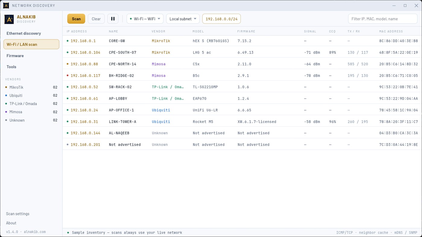Select device name AP-OFFICE-1
The width and height of the screenshot is (422, 237).
click(121, 110)
